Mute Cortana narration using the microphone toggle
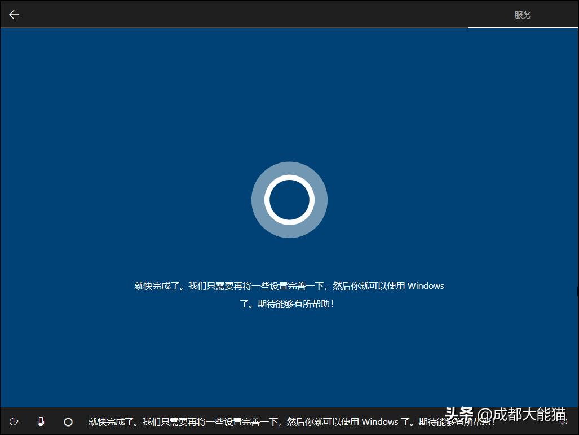The image size is (579, 435). pyautogui.click(x=40, y=421)
